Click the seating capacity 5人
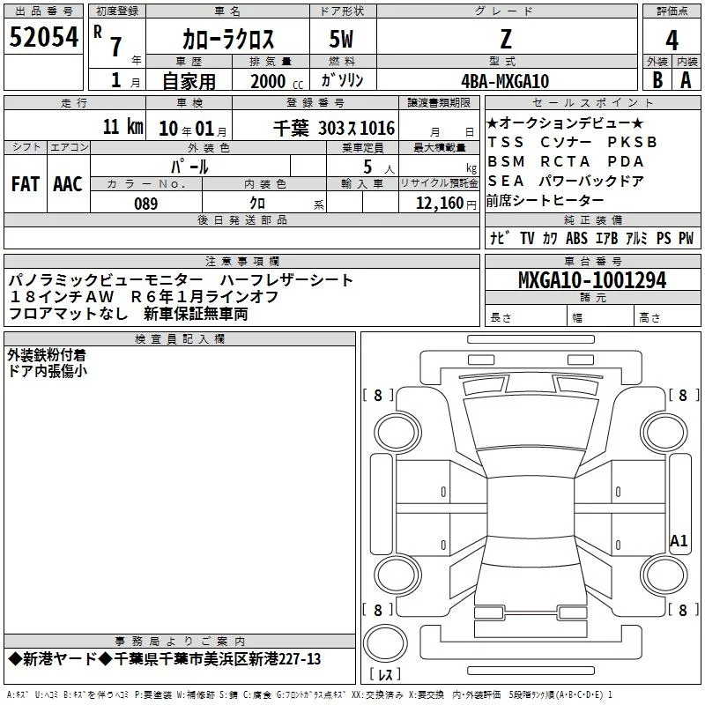 click(379, 167)
